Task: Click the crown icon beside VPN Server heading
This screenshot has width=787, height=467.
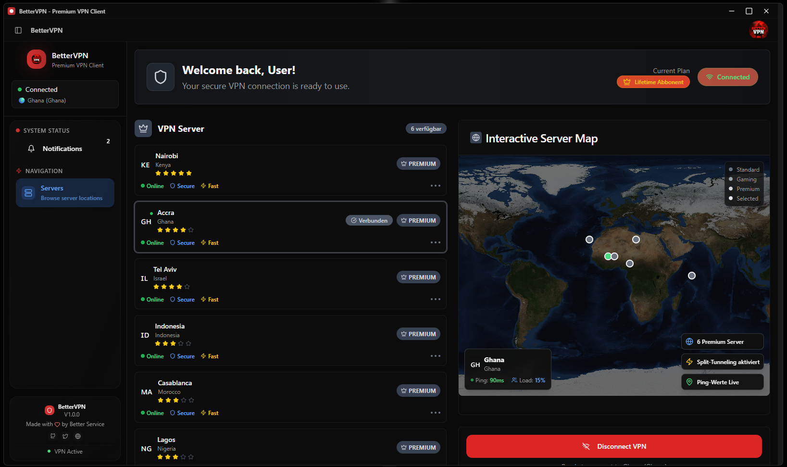Action: coord(143,128)
